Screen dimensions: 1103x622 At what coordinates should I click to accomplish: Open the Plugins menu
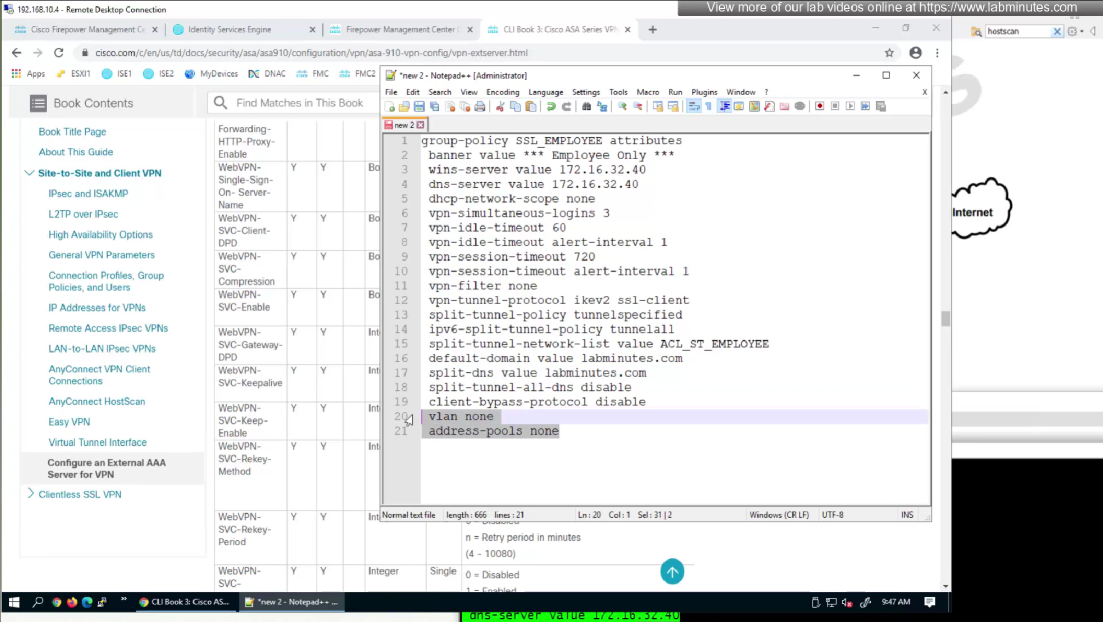(704, 92)
